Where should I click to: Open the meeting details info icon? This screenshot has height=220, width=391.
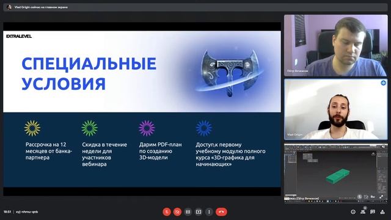pos(353,212)
